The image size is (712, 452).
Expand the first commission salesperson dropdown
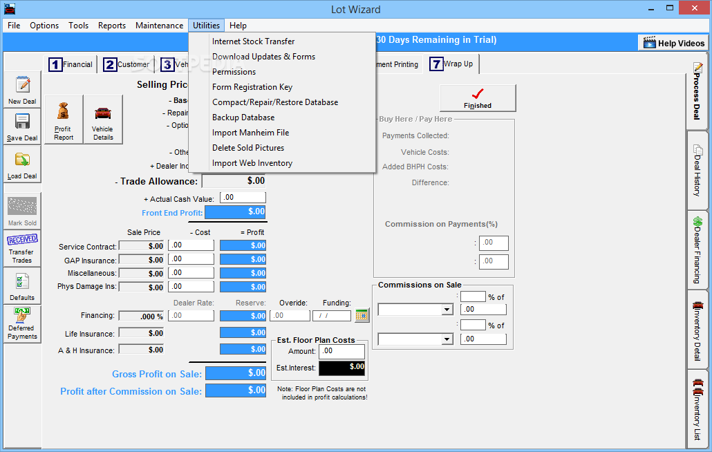tap(447, 310)
